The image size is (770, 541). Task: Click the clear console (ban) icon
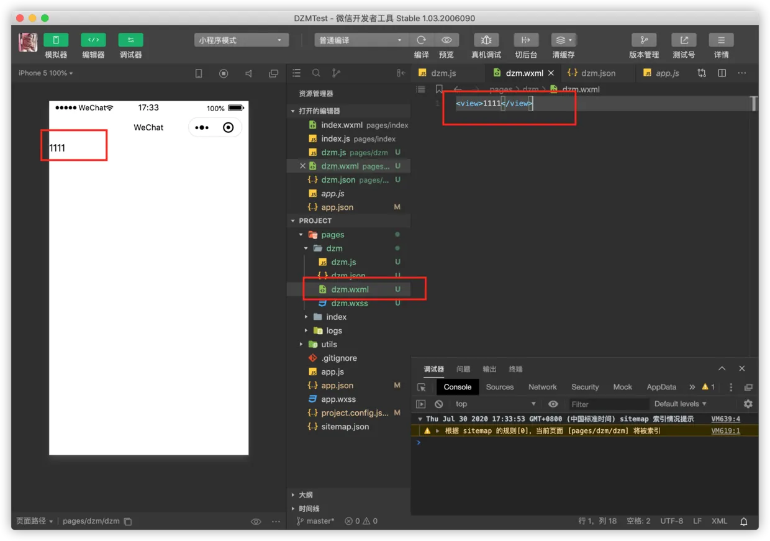[438, 404]
